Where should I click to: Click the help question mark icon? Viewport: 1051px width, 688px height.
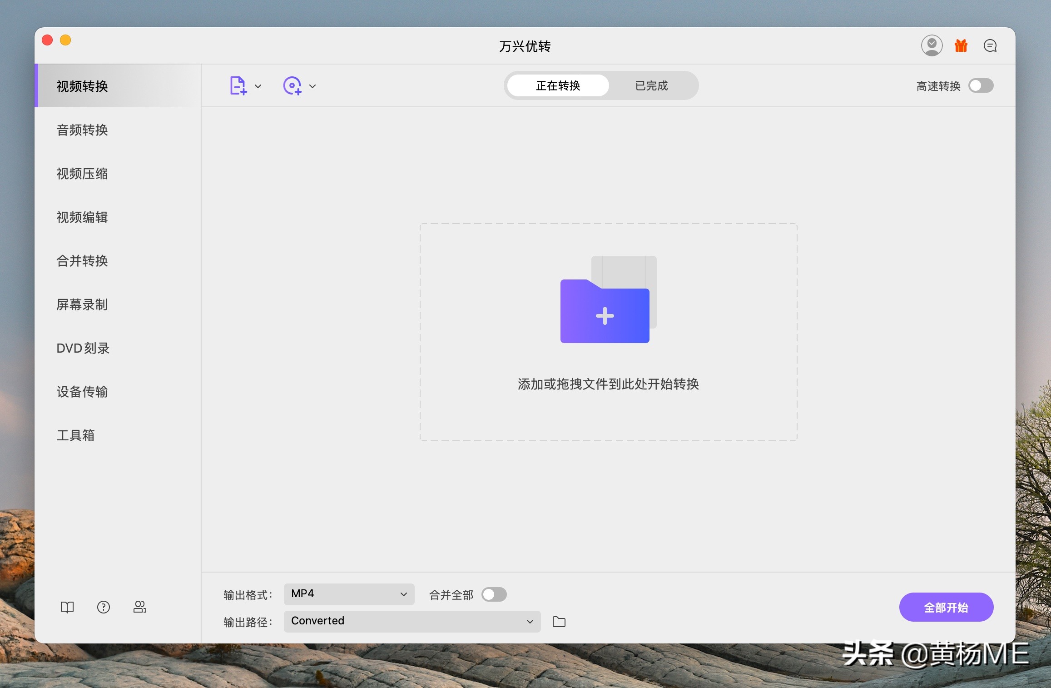click(x=104, y=607)
